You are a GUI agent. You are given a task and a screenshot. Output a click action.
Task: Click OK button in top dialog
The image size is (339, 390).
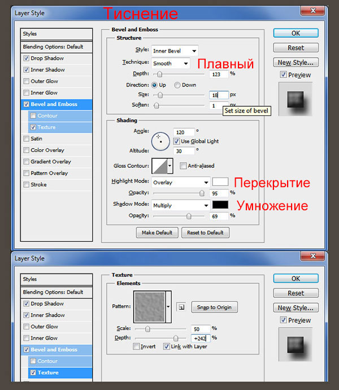pos(295,33)
